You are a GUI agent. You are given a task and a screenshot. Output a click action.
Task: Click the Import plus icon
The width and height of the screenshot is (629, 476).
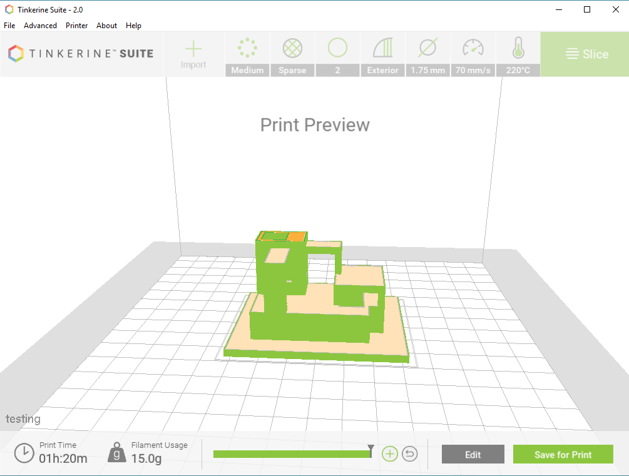193,49
